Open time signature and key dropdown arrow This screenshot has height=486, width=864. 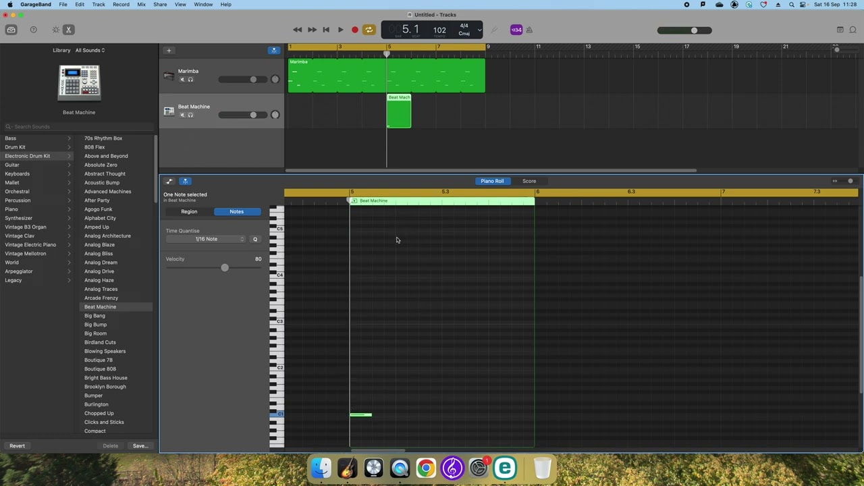tap(479, 30)
